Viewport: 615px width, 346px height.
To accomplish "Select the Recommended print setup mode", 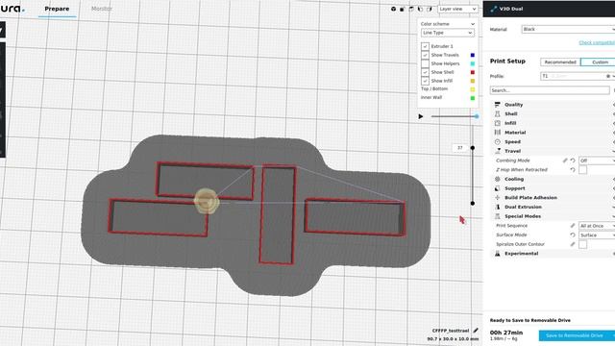I will (560, 62).
